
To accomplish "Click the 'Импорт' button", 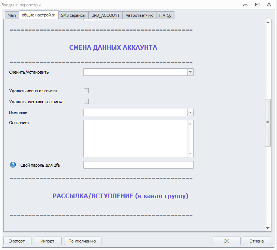I will coord(47,241).
